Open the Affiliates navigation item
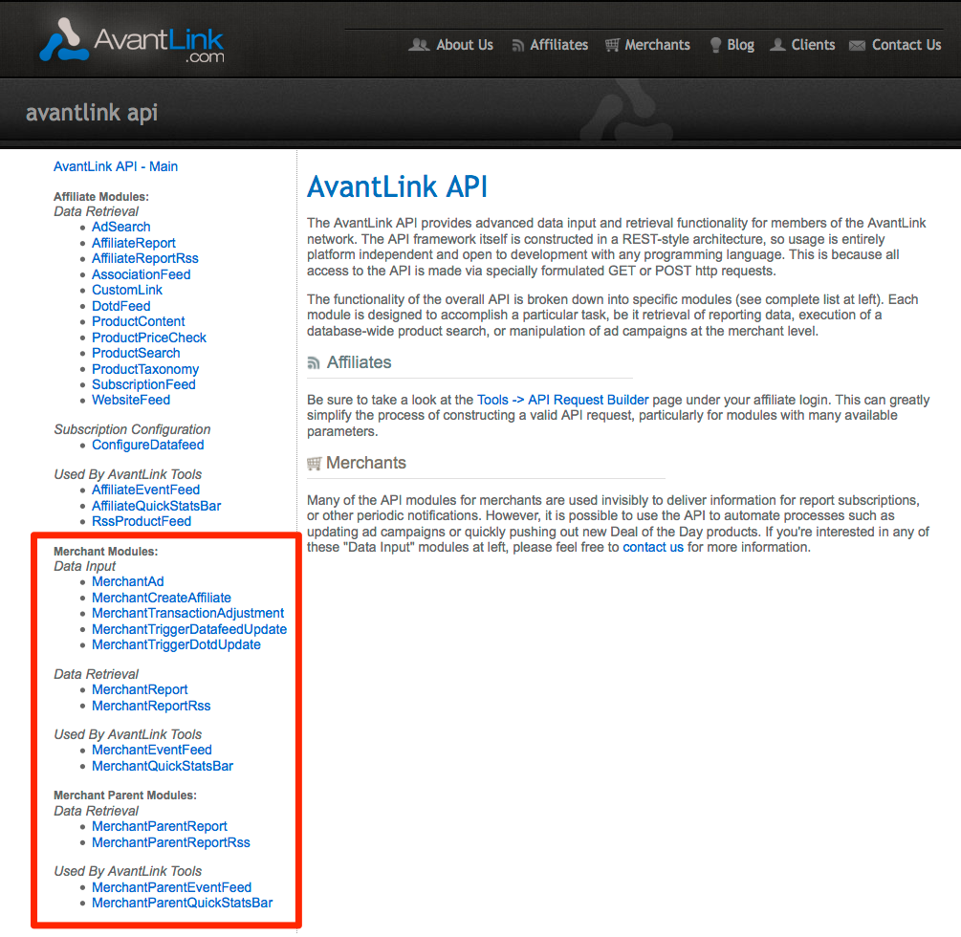Viewport: 961px width, 937px height. (559, 45)
